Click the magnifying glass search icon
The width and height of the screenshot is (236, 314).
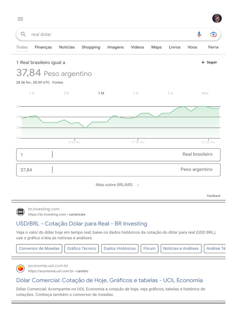click(23, 34)
